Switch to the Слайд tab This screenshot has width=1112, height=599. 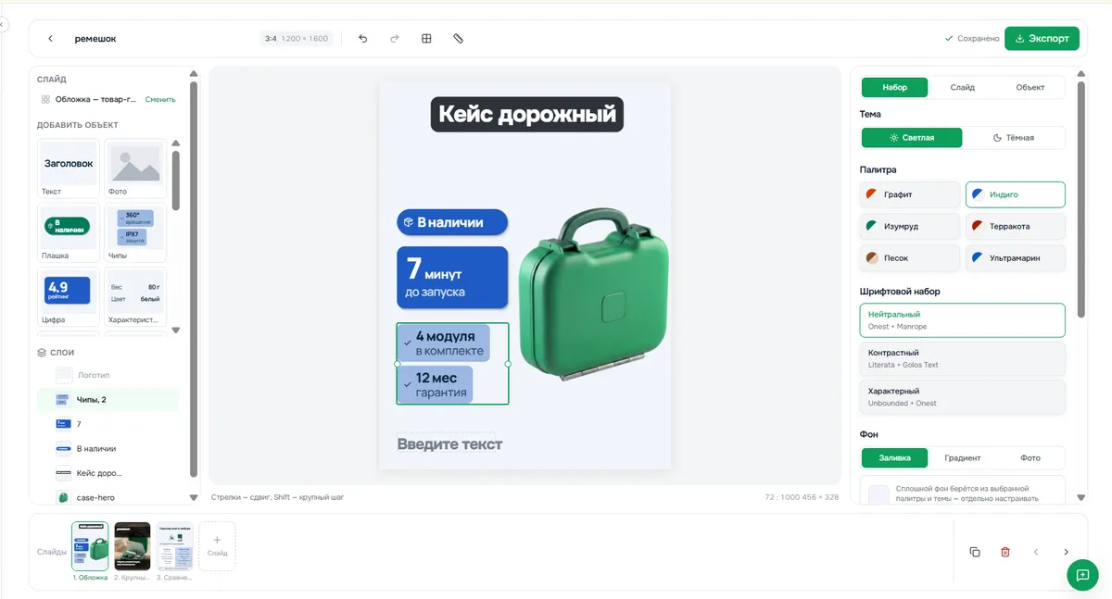(963, 87)
